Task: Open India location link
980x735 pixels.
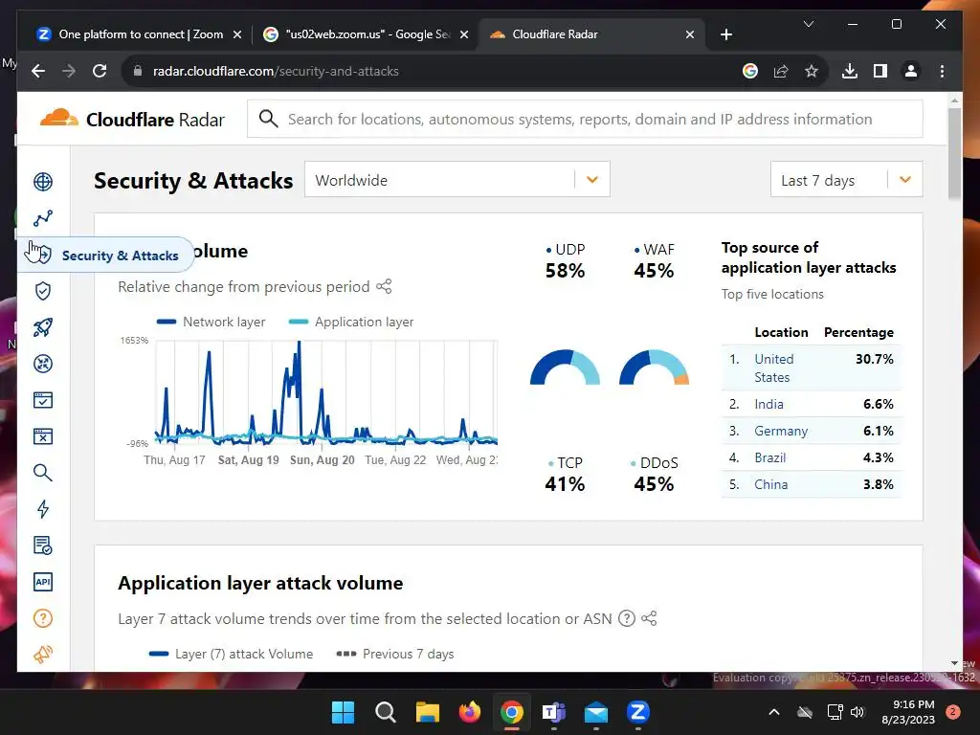Action: coord(768,404)
